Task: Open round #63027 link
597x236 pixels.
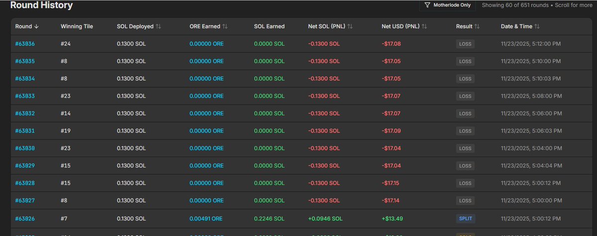Action: (25, 200)
